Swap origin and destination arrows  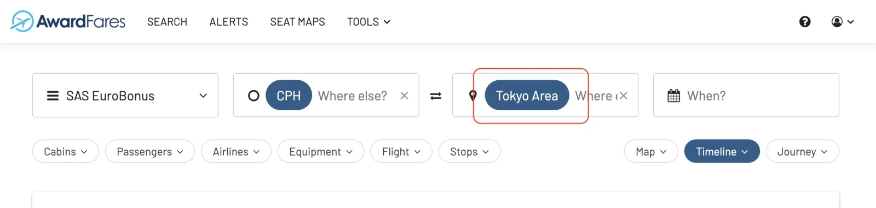[436, 96]
